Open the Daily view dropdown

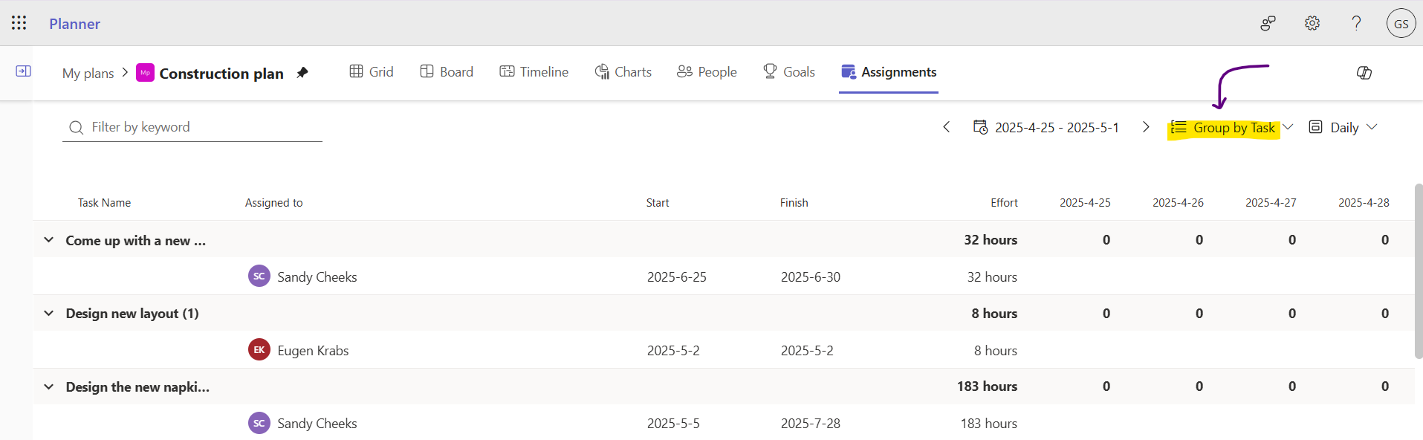(1343, 128)
